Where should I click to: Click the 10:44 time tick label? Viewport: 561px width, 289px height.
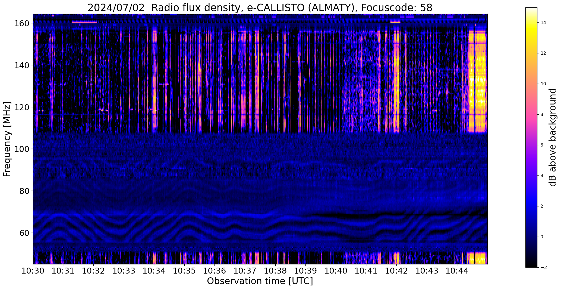pos(457,271)
